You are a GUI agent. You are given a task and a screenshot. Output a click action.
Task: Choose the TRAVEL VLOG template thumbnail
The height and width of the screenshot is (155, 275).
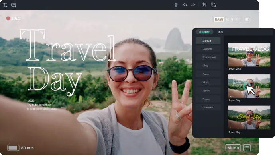[x=249, y=54]
